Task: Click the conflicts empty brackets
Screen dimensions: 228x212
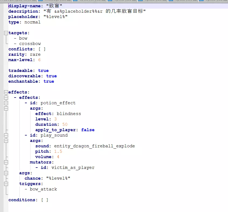Action: (42, 49)
